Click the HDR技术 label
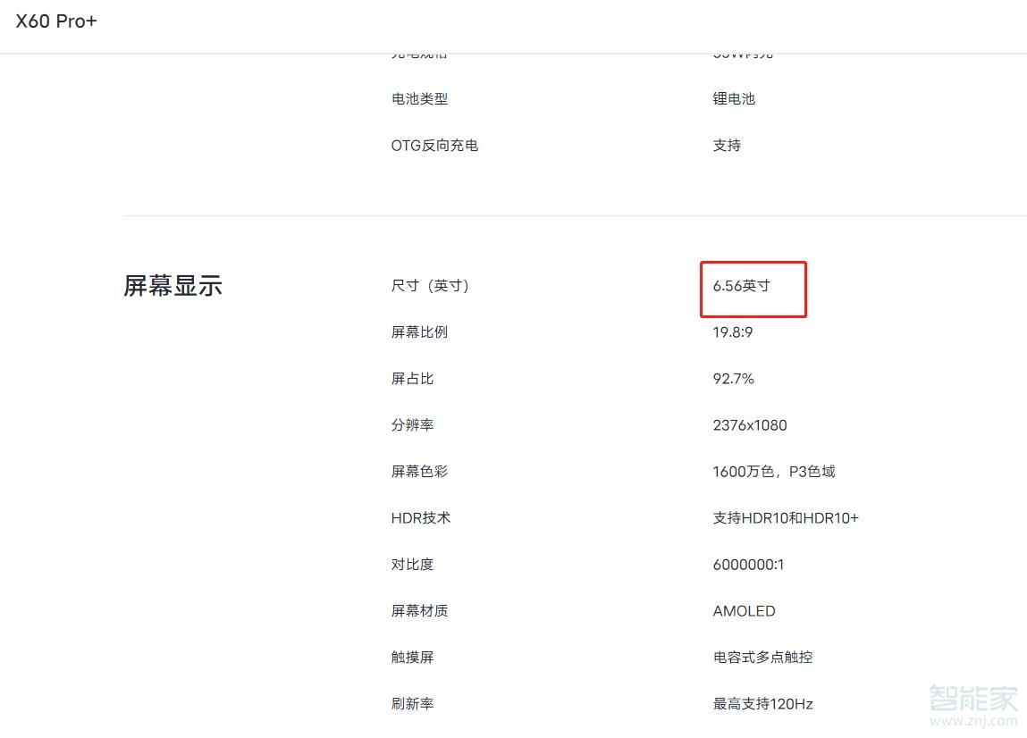This screenshot has height=738, width=1027. [x=421, y=518]
